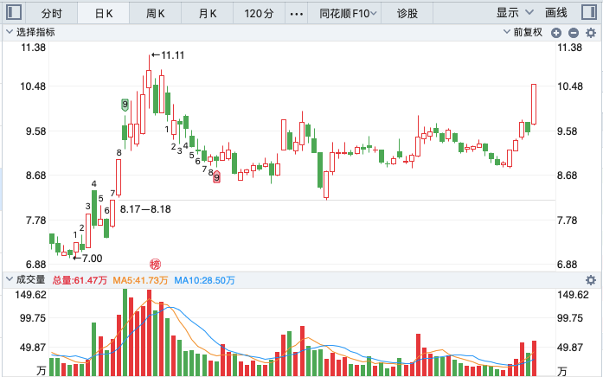Switch to 分时 tab
Screen dimensions: 603x377
pyautogui.click(x=52, y=14)
